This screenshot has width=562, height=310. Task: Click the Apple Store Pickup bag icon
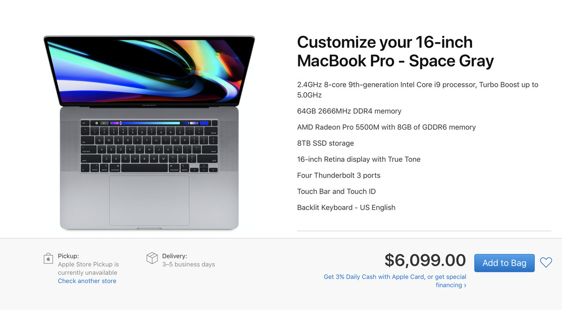tap(48, 258)
